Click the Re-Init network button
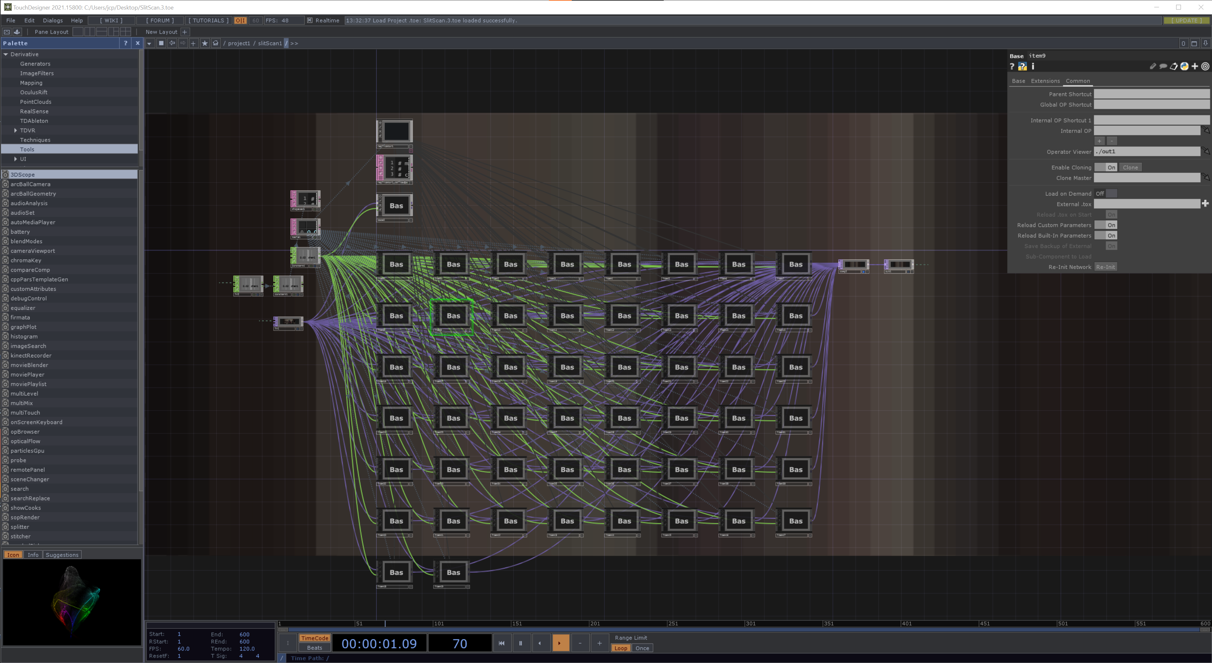Screen dimensions: 1212x663 pyautogui.click(x=1105, y=267)
